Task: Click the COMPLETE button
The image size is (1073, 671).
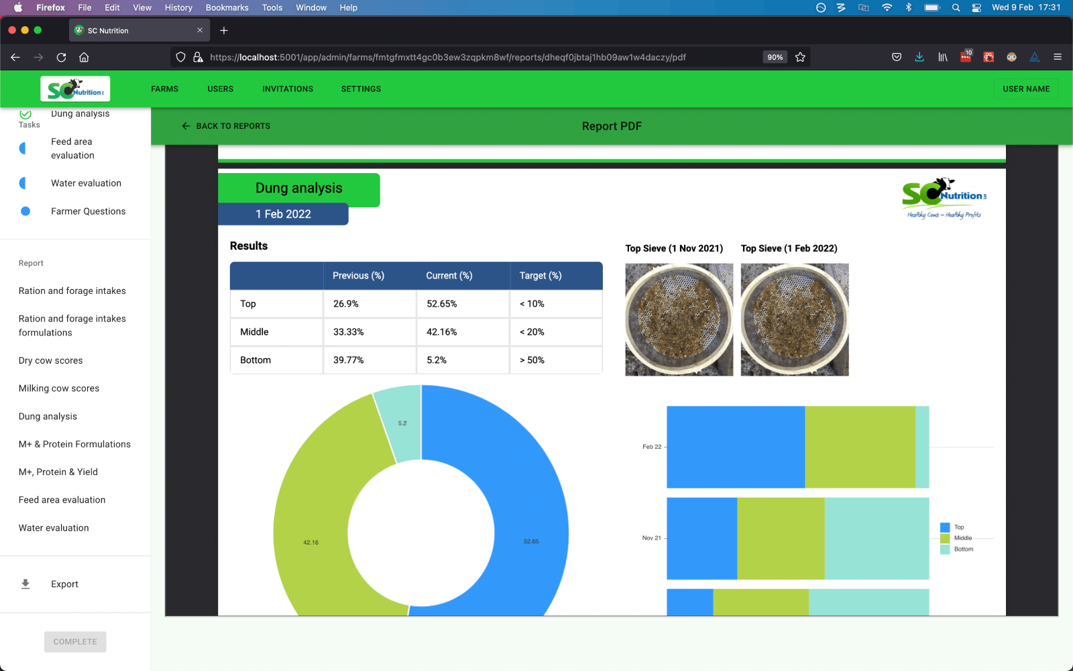Action: (x=75, y=642)
